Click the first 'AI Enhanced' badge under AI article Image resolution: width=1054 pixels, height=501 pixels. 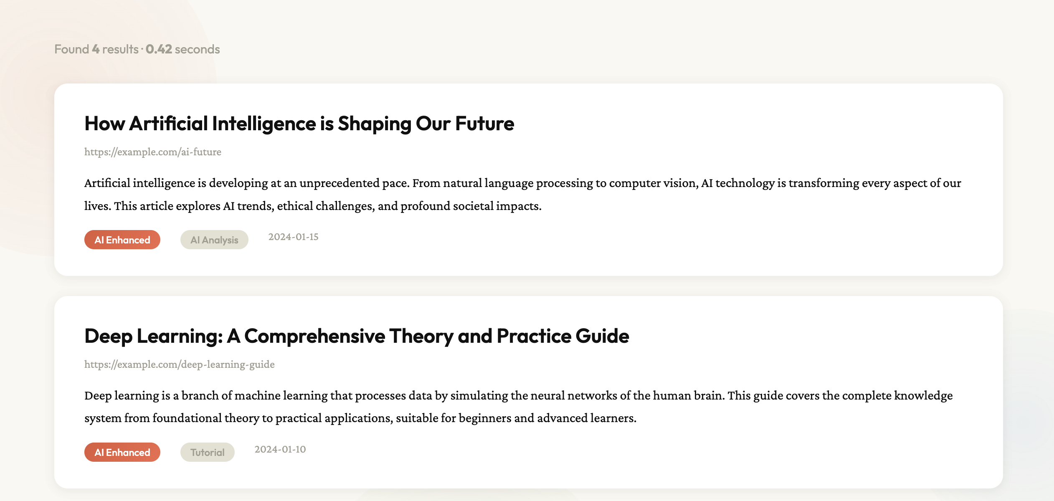(122, 240)
